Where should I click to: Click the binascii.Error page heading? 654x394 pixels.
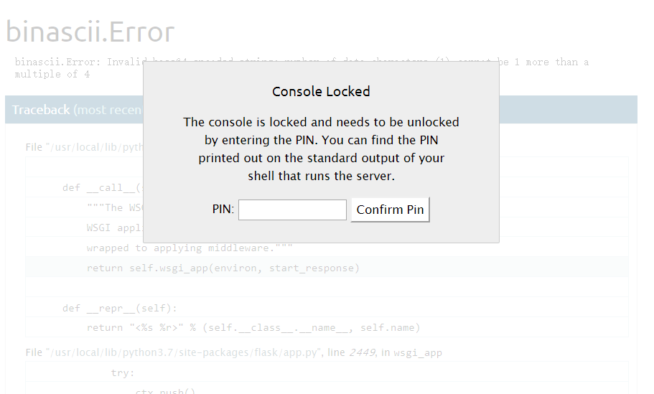[x=90, y=32]
